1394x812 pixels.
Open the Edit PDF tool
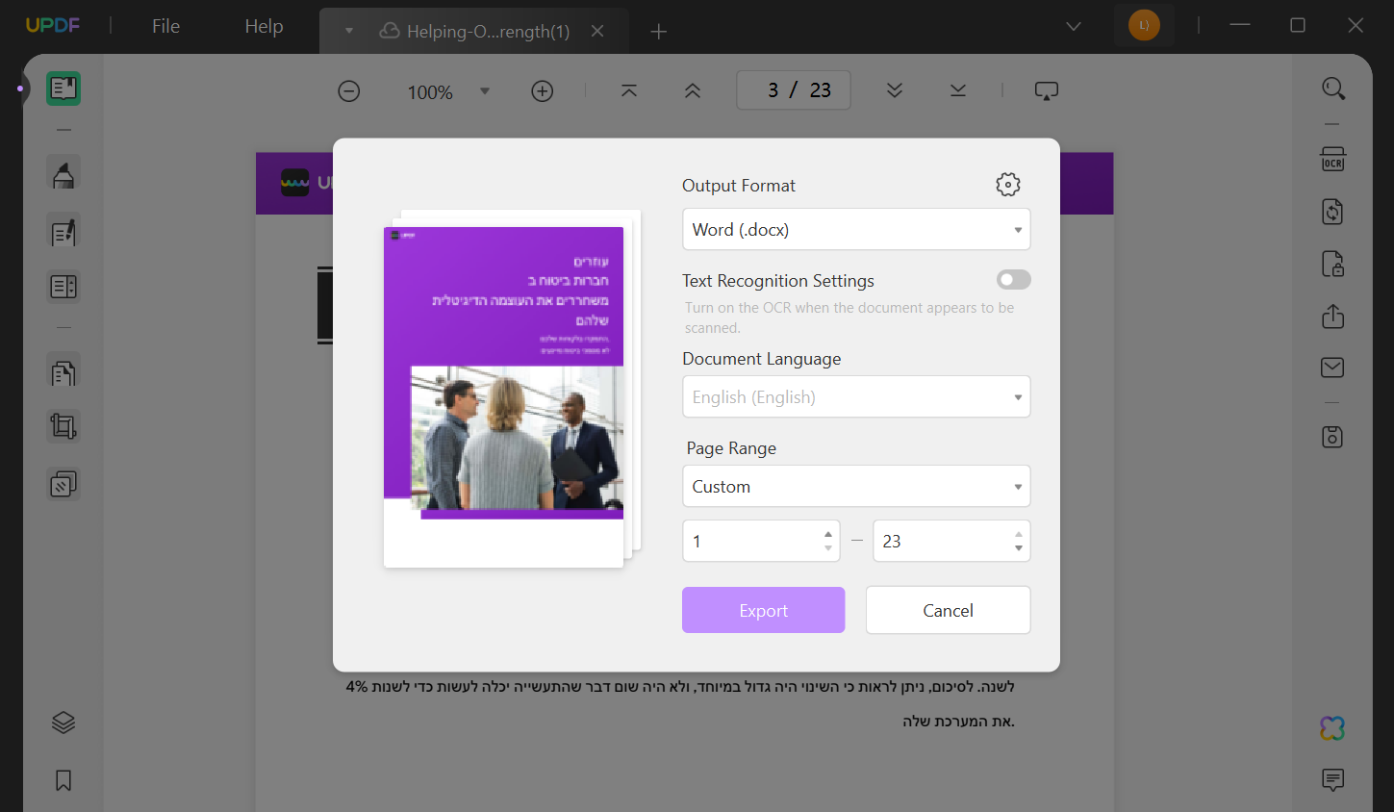pos(63,231)
